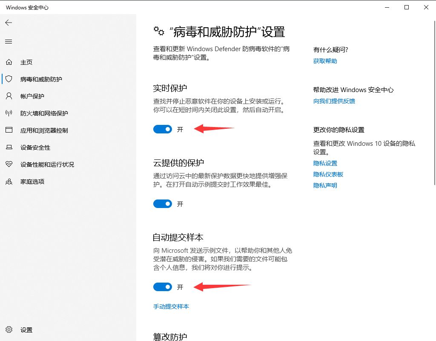Screen dimensions: 436x341
Task: Turn off the 云提供的保护 toggle
Action: [163, 204]
